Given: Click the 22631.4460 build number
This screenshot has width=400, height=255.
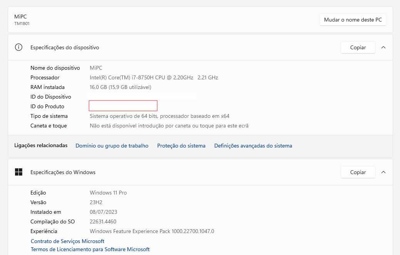Looking at the screenshot, I should pyautogui.click(x=103, y=222).
